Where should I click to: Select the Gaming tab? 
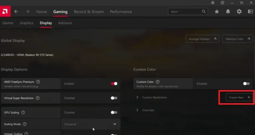pos(60,12)
